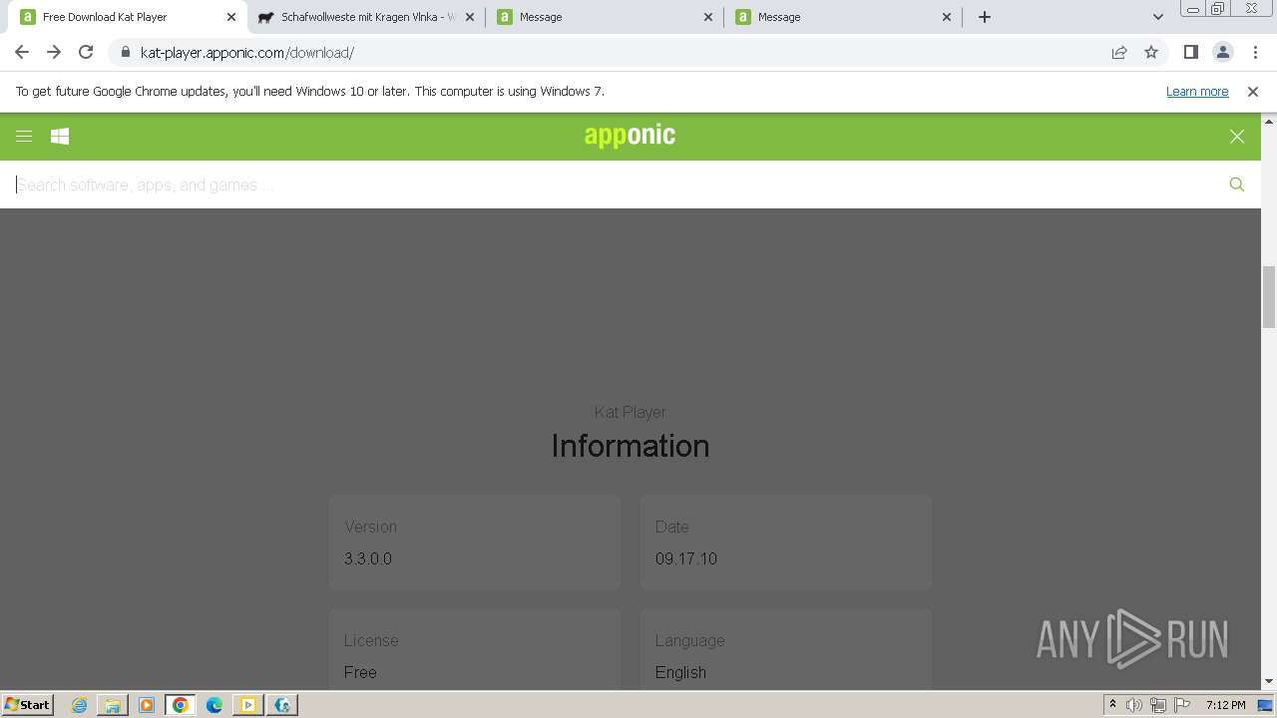Image resolution: width=1277 pixels, height=718 pixels.
Task: Open the Windows Start menu
Action: 28,704
